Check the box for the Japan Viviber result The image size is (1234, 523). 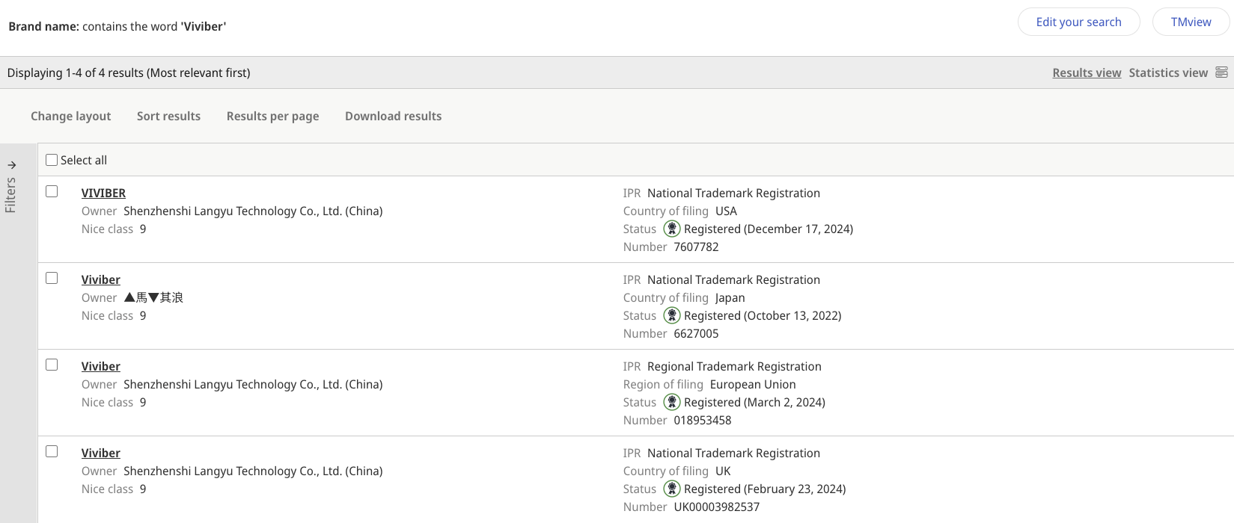[x=52, y=278]
